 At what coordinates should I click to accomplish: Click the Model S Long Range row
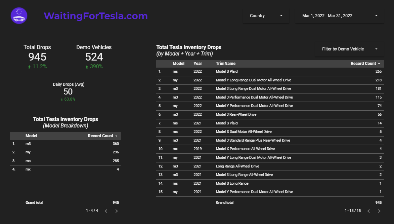pyautogui.click(x=270, y=183)
